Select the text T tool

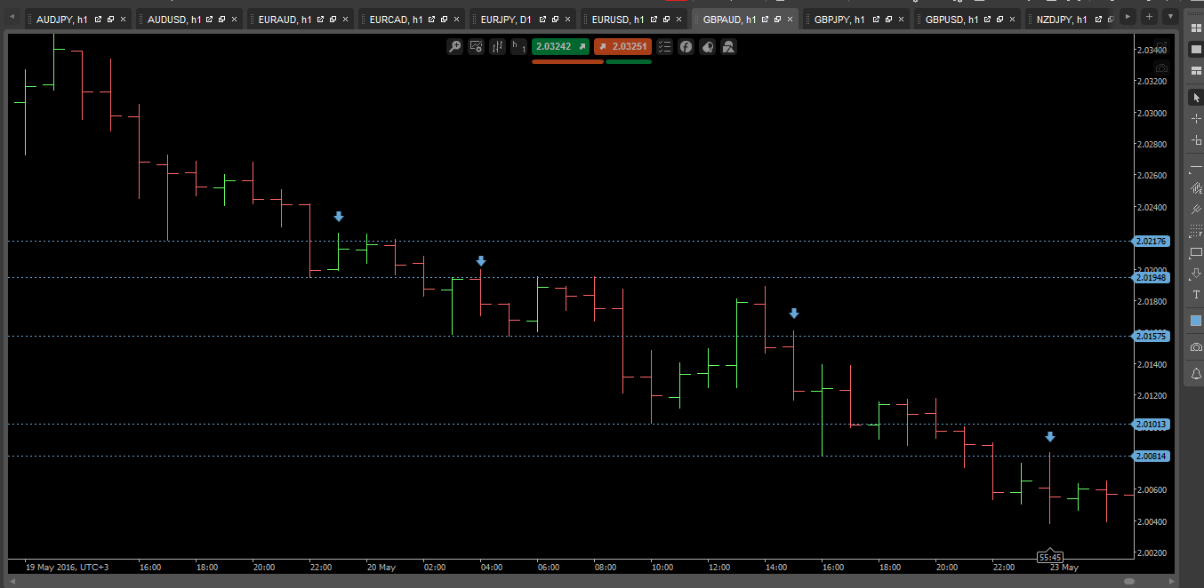pyautogui.click(x=1196, y=294)
